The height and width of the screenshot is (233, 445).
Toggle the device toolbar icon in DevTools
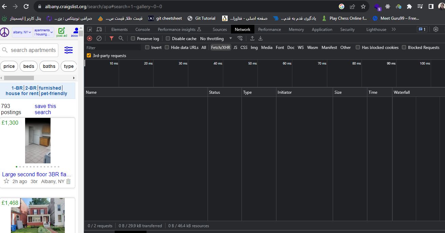click(99, 30)
